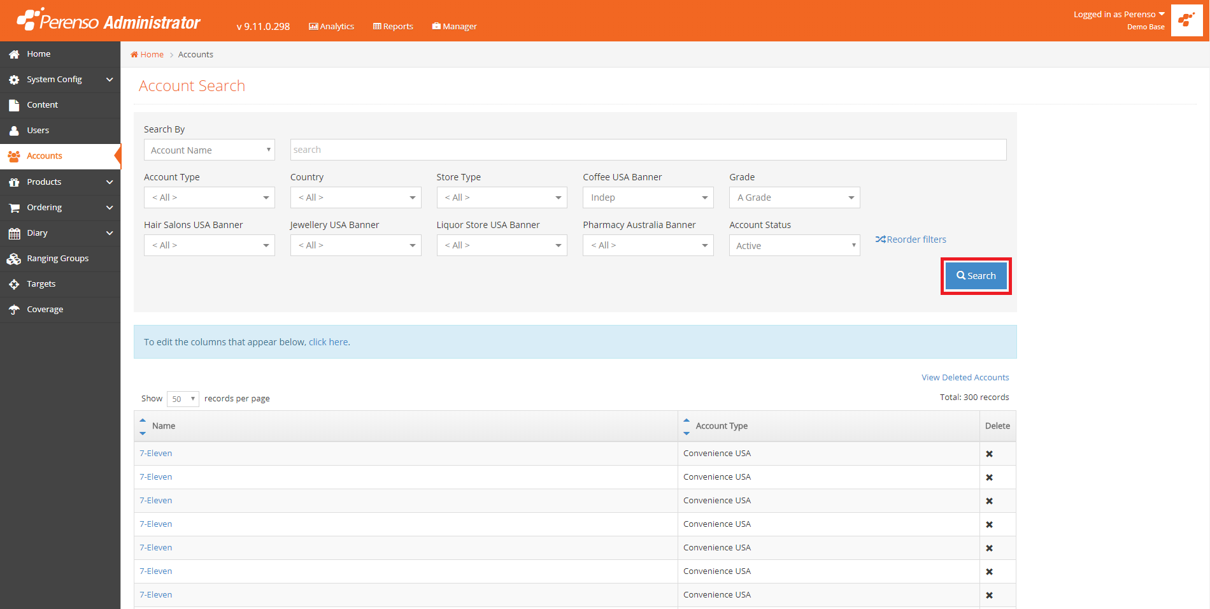This screenshot has width=1210, height=609.
Task: Delete the fourth 7-Eleven account row
Action: 989,525
